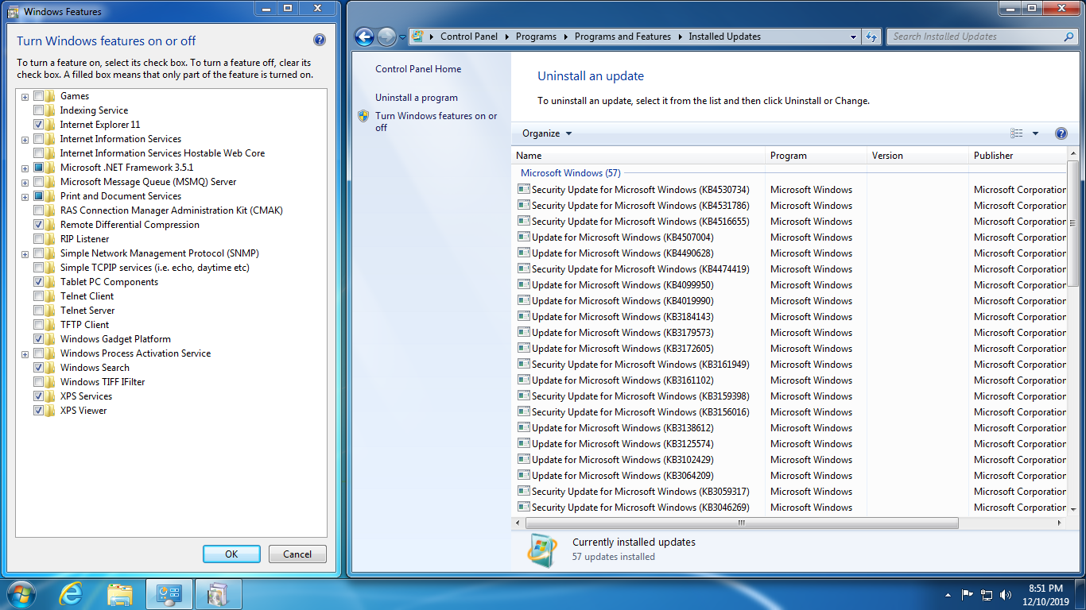
Task: Click the horizontal scrollbar of updates list
Action: coord(741,523)
